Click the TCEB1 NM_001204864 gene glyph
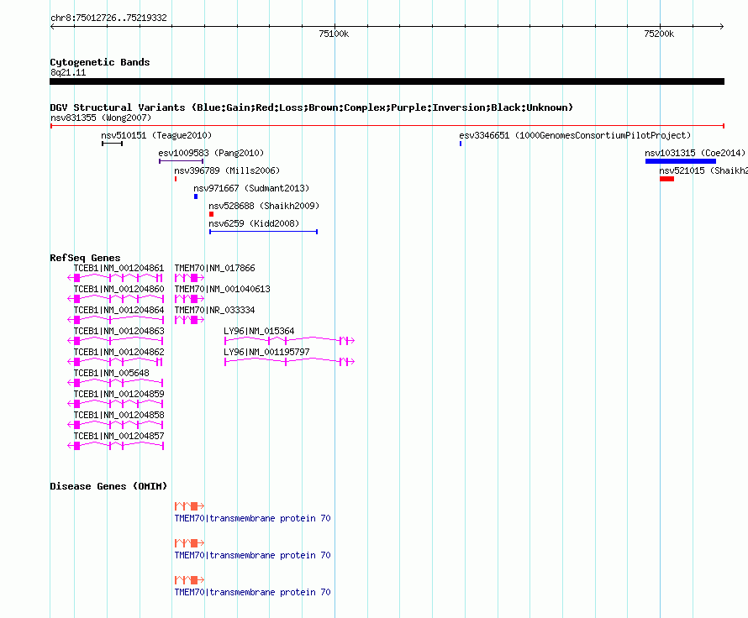Screen dimensions: 748x618 tap(115, 320)
